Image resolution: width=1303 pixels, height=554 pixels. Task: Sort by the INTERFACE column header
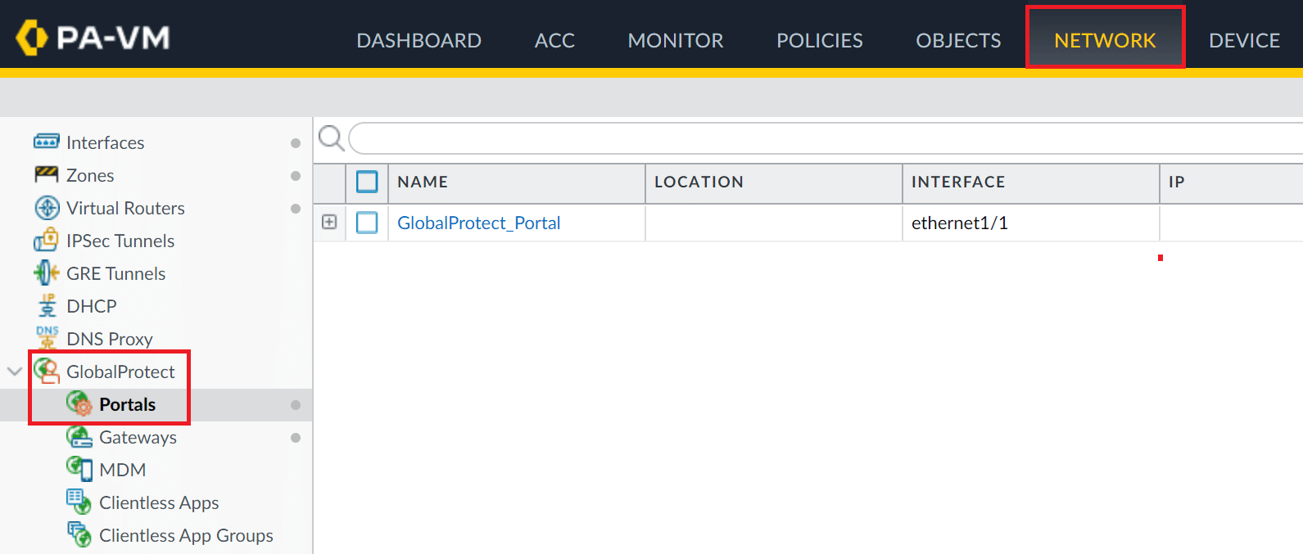point(957,182)
